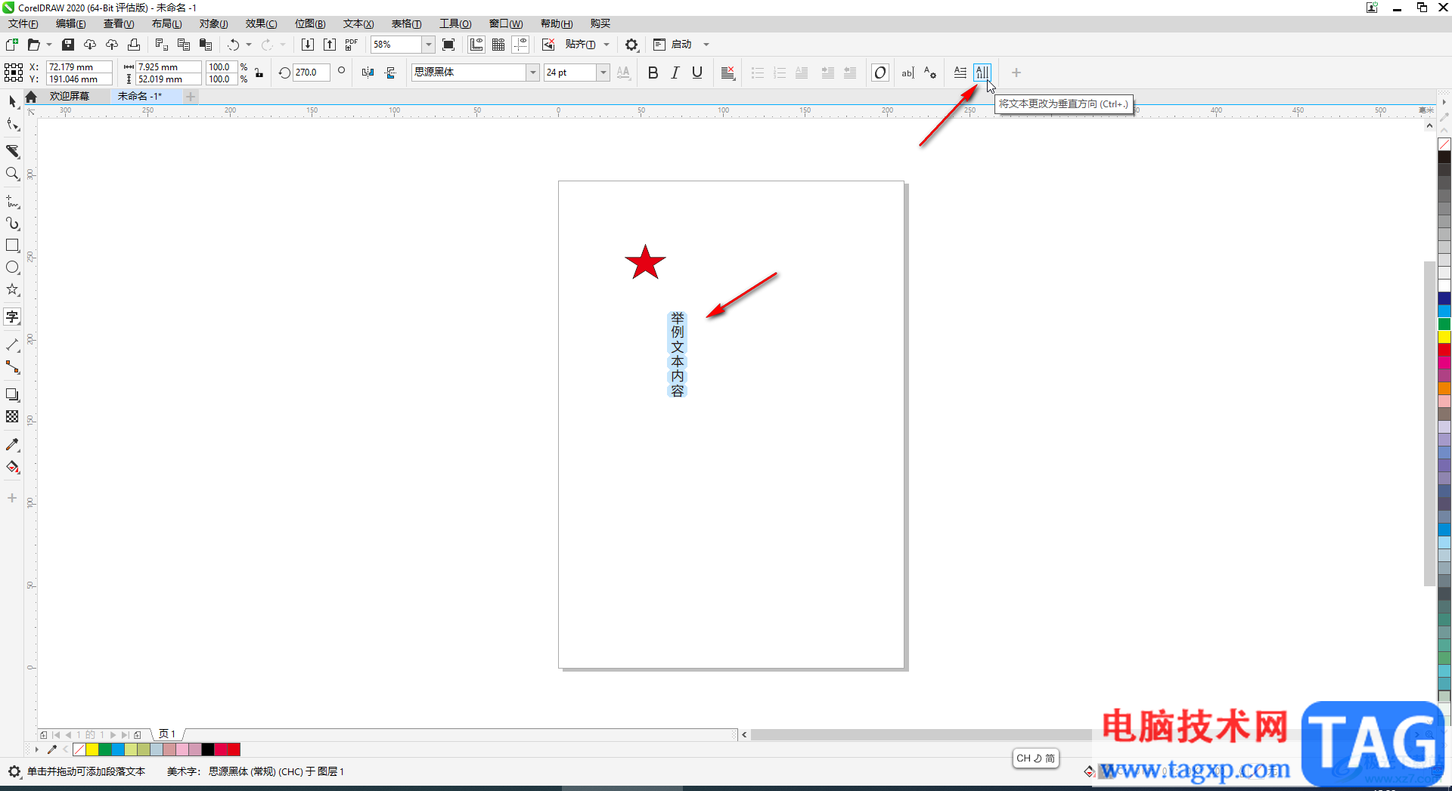The height and width of the screenshot is (791, 1452).
Task: Click the quick customize plus on property bar
Action: [x=1016, y=73]
